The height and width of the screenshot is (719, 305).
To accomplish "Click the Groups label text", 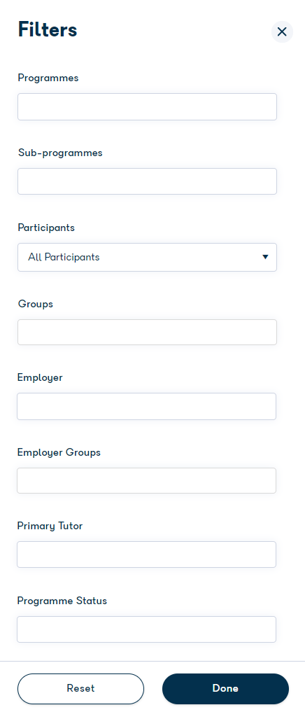I will [x=36, y=304].
